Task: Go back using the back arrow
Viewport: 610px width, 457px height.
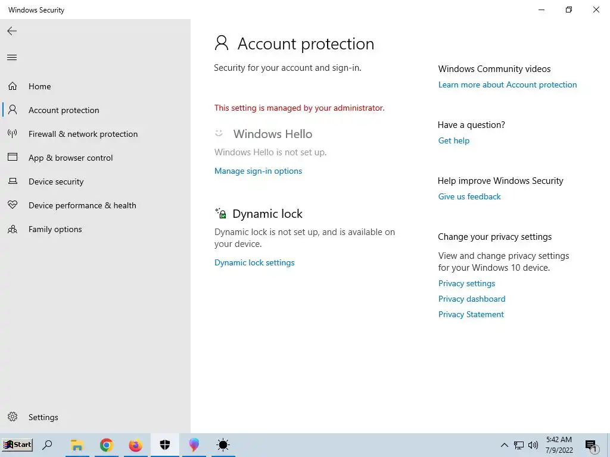Action: coord(12,31)
